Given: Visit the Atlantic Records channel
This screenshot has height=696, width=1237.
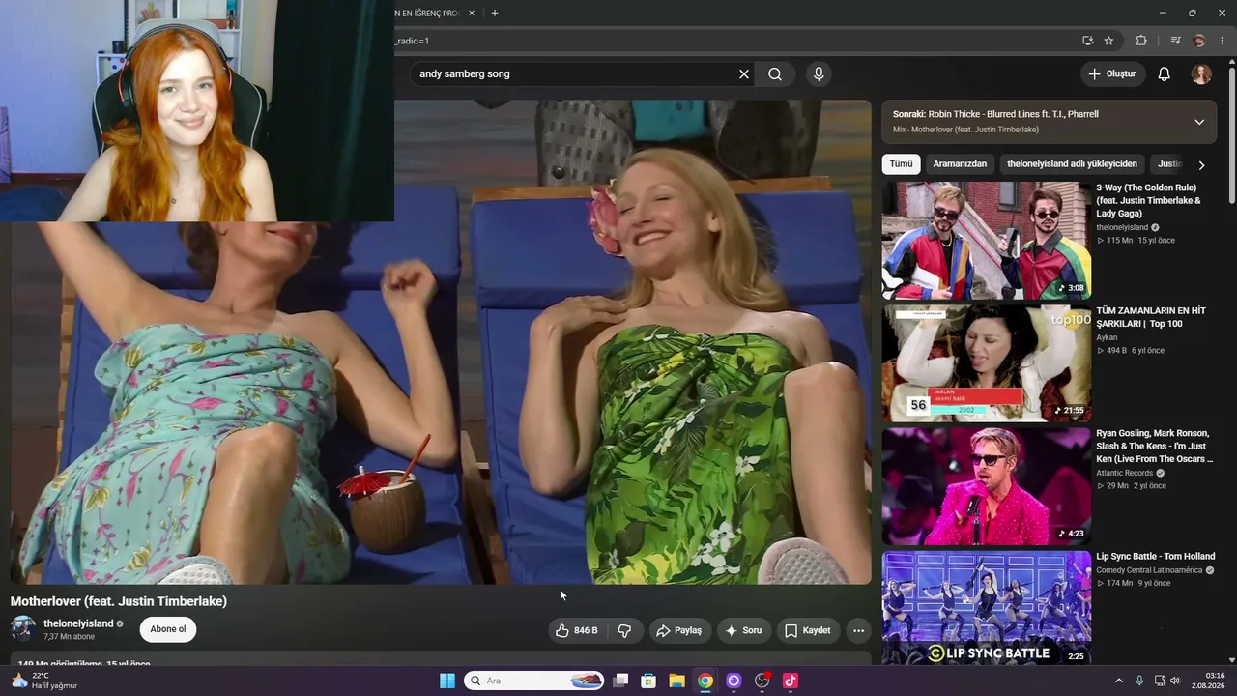Looking at the screenshot, I should tap(1125, 473).
